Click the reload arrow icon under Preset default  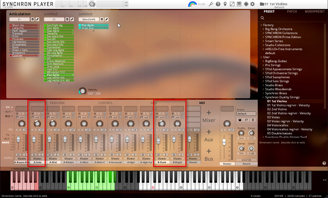pyautogui.click(x=246, y=120)
